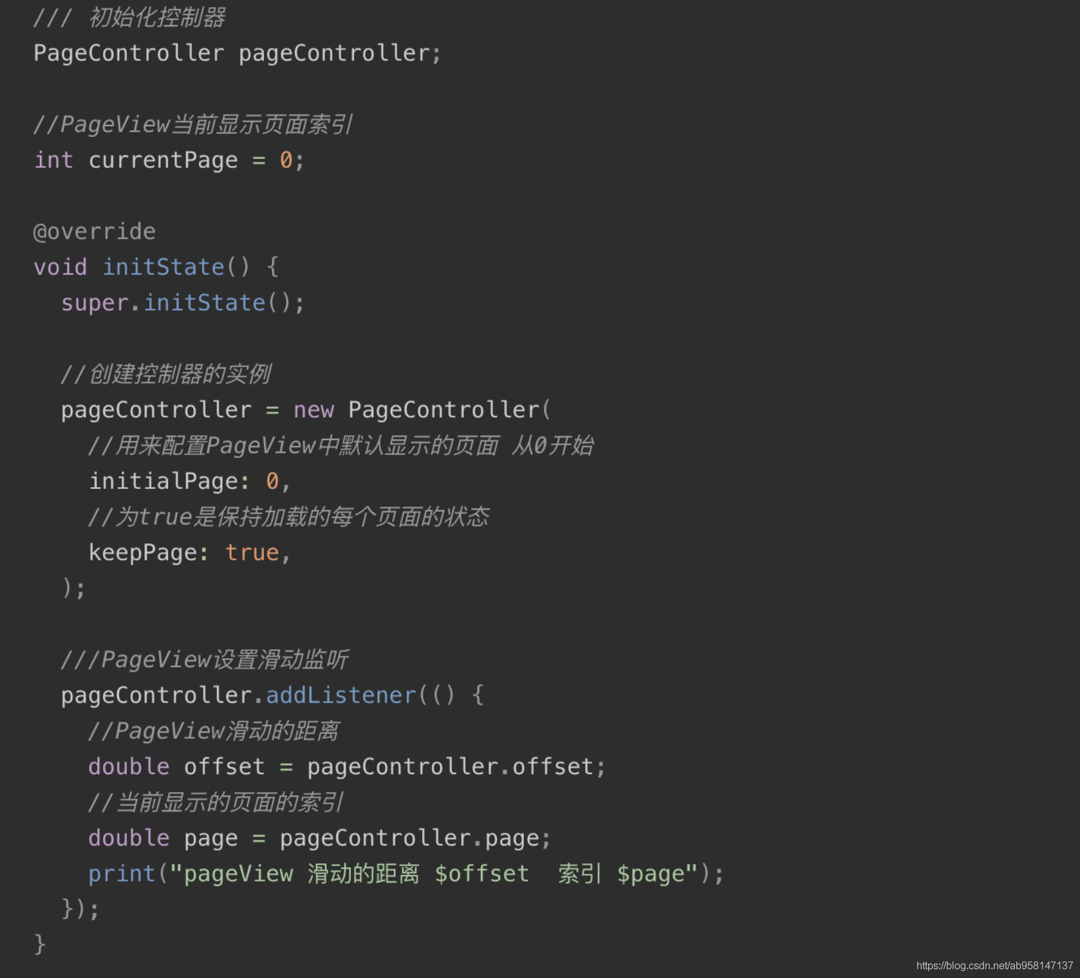Image resolution: width=1080 pixels, height=978 pixels.
Task: Click the comment '/// 初始化控制器'
Action: (x=129, y=17)
